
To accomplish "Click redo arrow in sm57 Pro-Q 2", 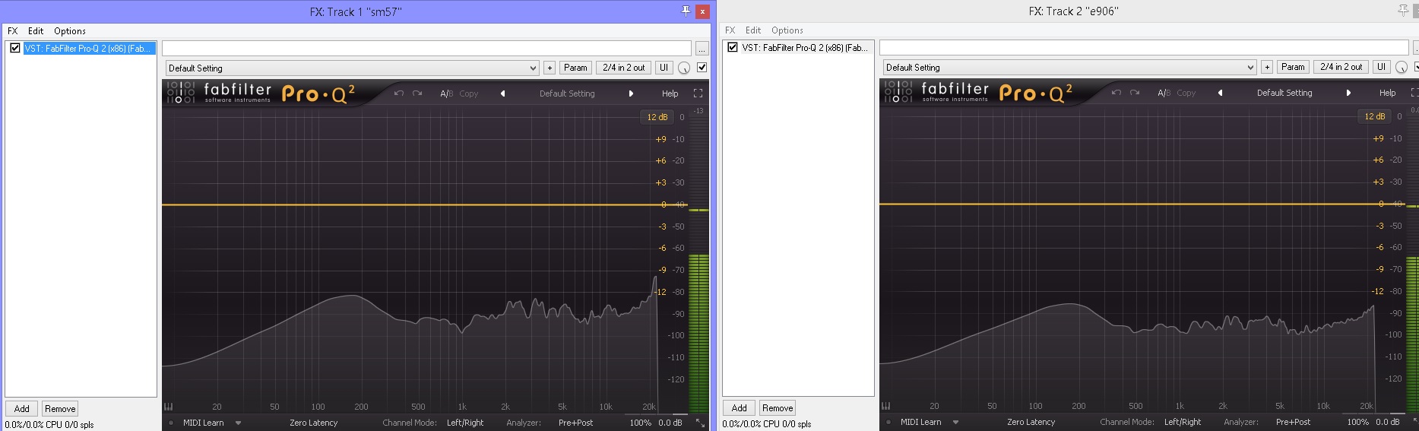I will point(417,93).
